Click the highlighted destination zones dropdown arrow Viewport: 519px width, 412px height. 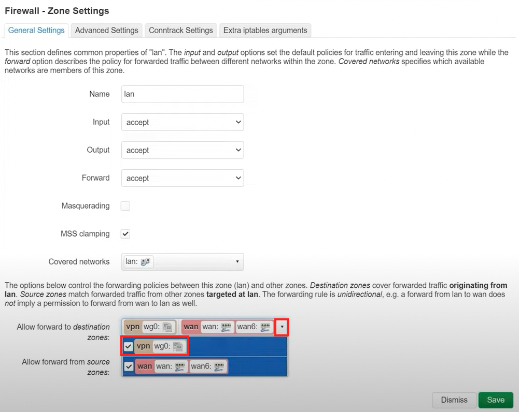(x=282, y=327)
